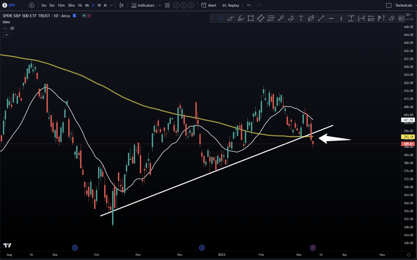Screen dimensions: 417x260
Task: Select the Date range measure tool
Action: (x=361, y=18)
